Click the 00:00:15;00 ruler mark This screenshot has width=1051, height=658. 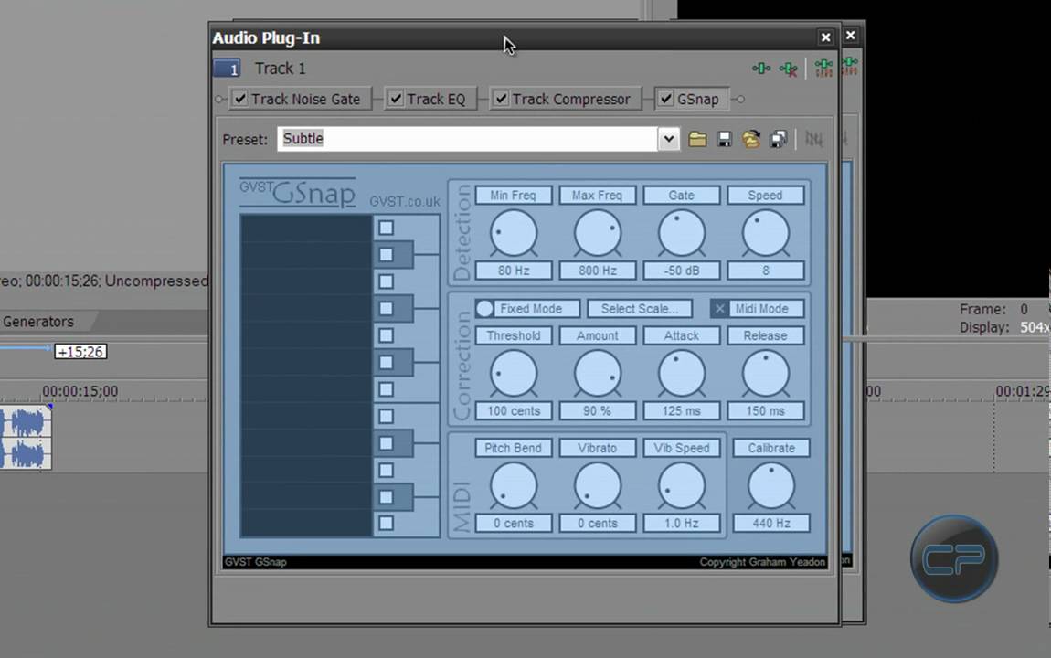click(x=80, y=390)
